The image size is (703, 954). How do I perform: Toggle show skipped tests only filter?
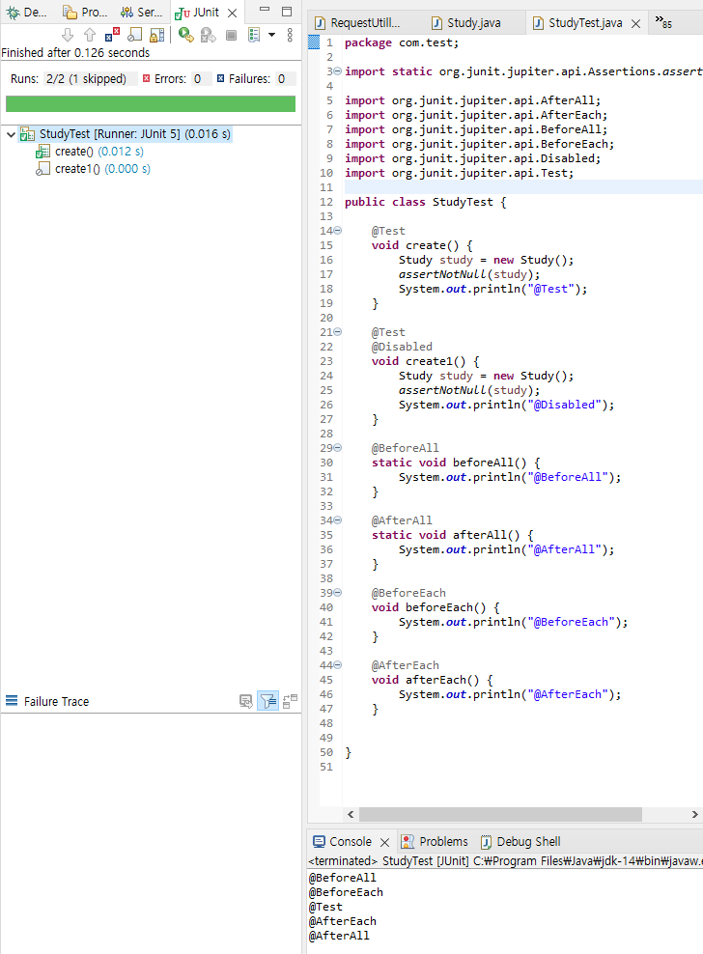(x=134, y=36)
